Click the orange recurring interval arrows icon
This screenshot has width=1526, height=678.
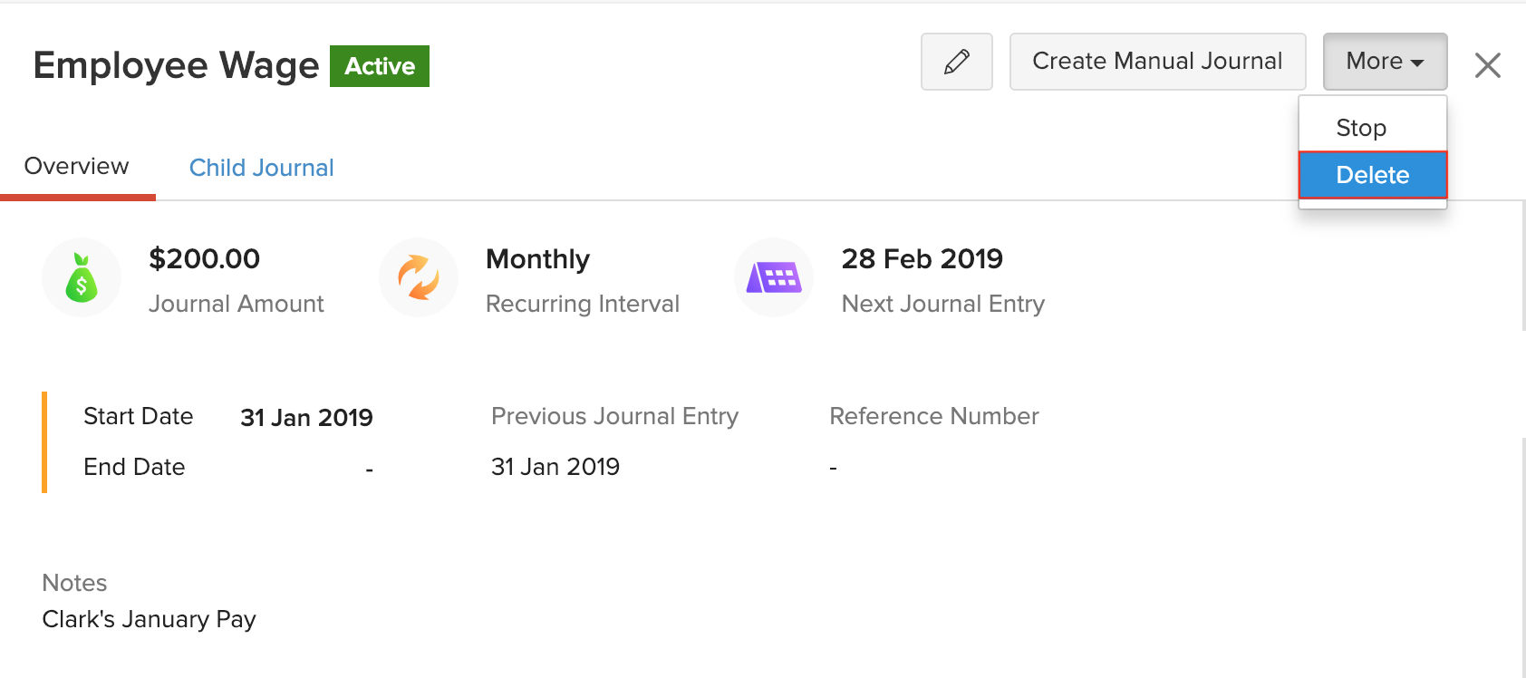click(419, 277)
